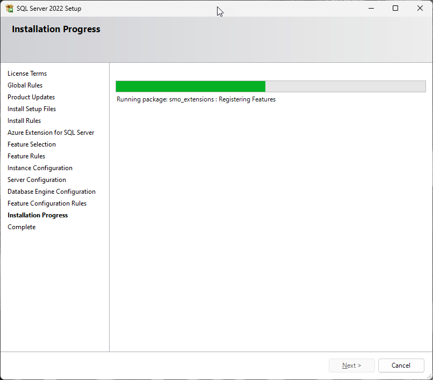Open Database Engine Configuration step

tap(52, 192)
